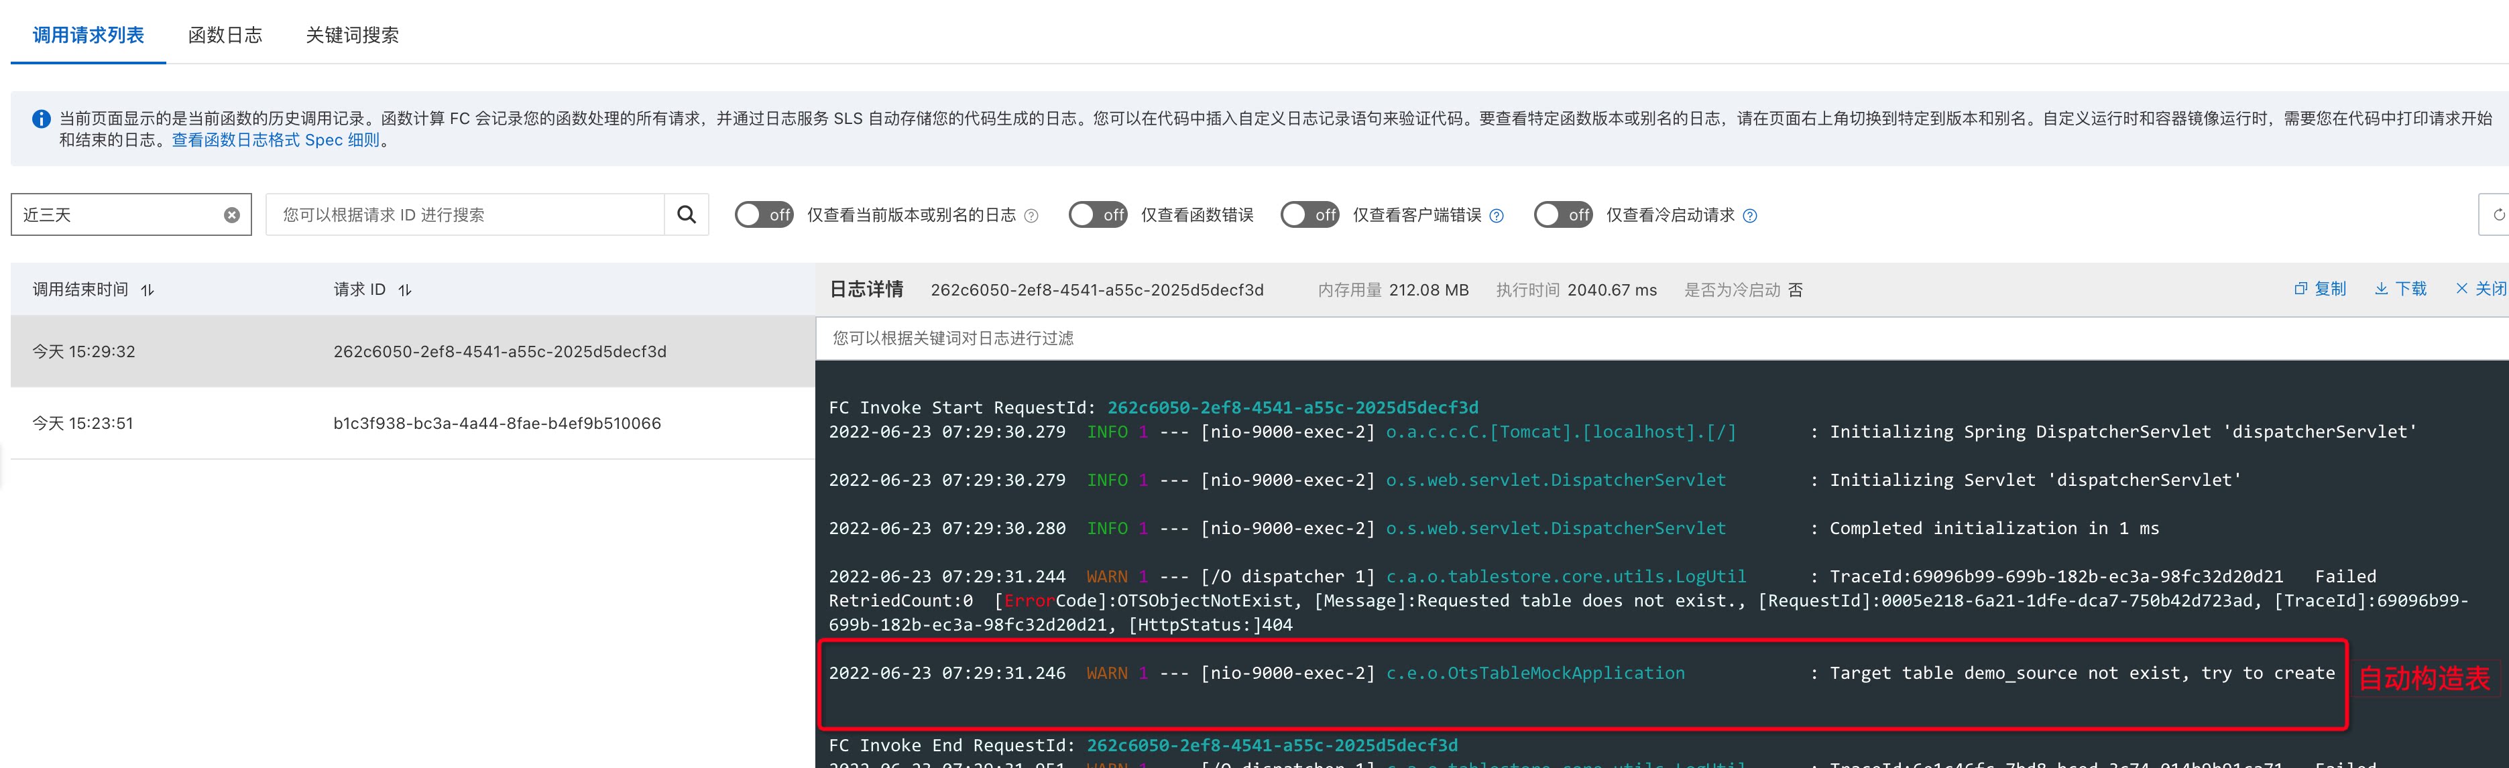Click the search magnifier icon button
Screen dimensions: 2509x768
click(687, 214)
